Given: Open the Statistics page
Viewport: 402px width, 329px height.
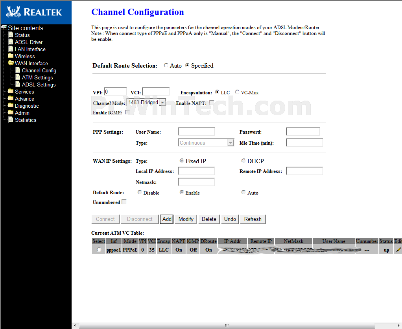Looking at the screenshot, I should coord(26,120).
